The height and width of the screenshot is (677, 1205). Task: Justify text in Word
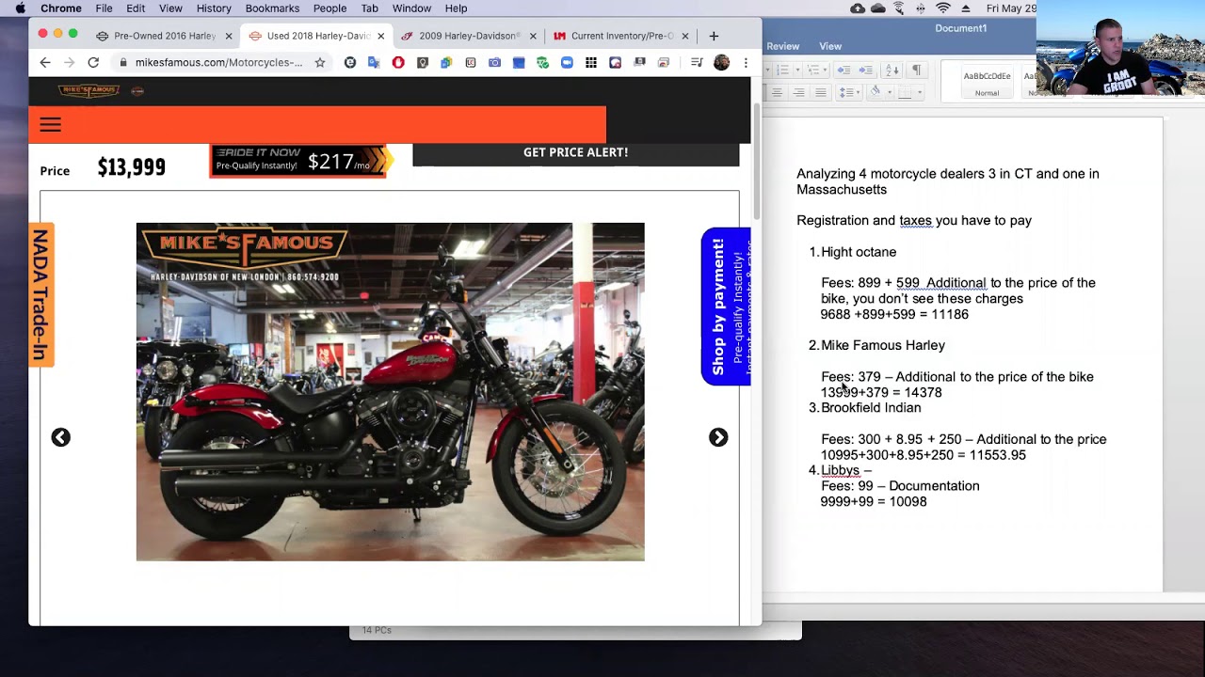821,92
